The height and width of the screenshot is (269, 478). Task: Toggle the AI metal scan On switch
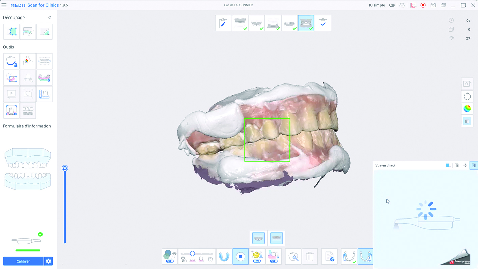257,261
